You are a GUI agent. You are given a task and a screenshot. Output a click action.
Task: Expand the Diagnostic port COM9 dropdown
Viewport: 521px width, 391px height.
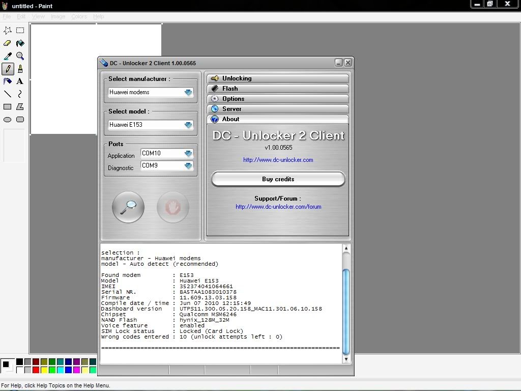(x=188, y=165)
